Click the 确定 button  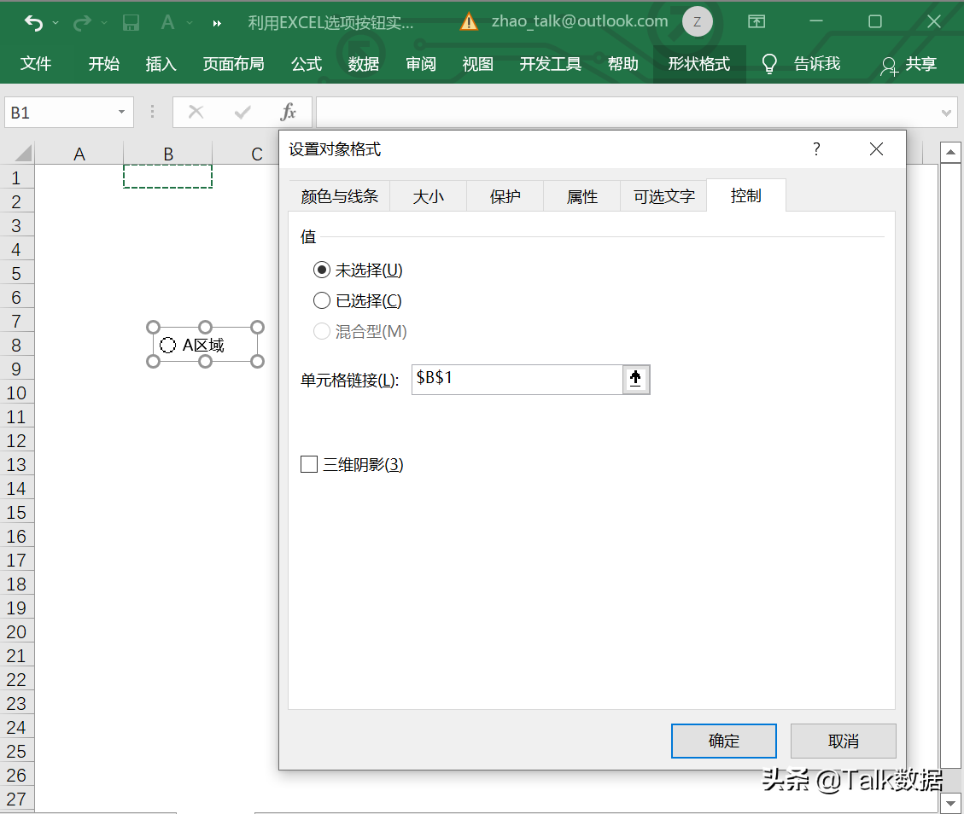click(x=723, y=741)
